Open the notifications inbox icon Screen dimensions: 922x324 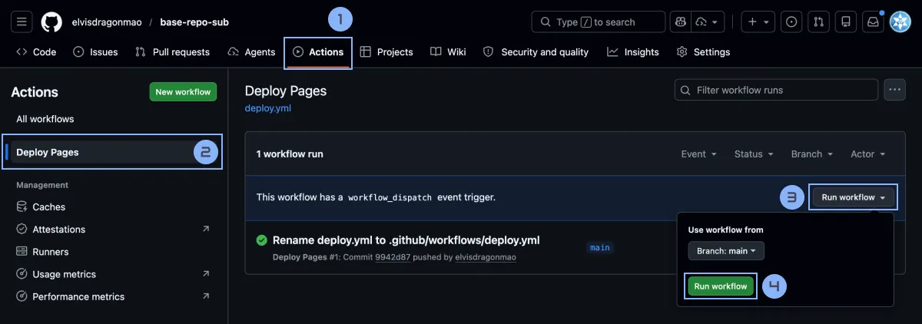click(872, 22)
